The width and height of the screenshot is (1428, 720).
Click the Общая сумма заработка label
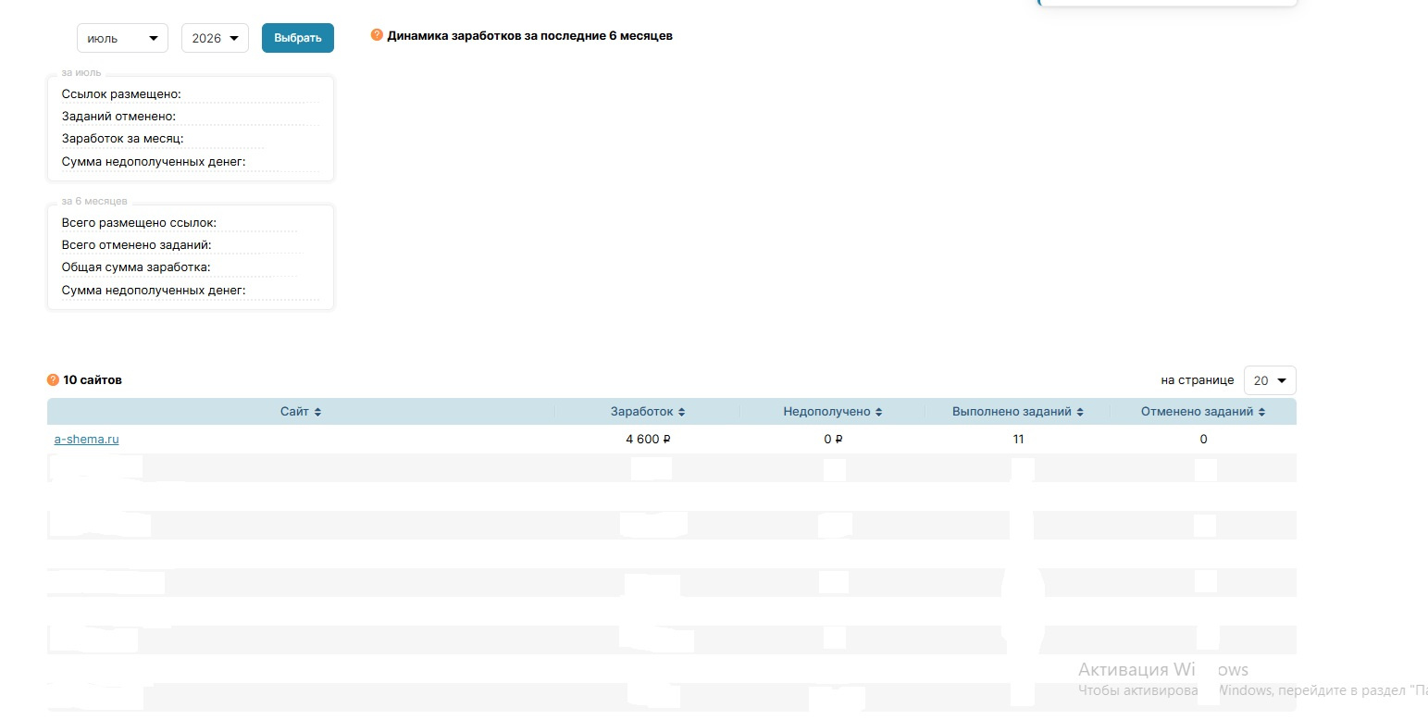136,267
